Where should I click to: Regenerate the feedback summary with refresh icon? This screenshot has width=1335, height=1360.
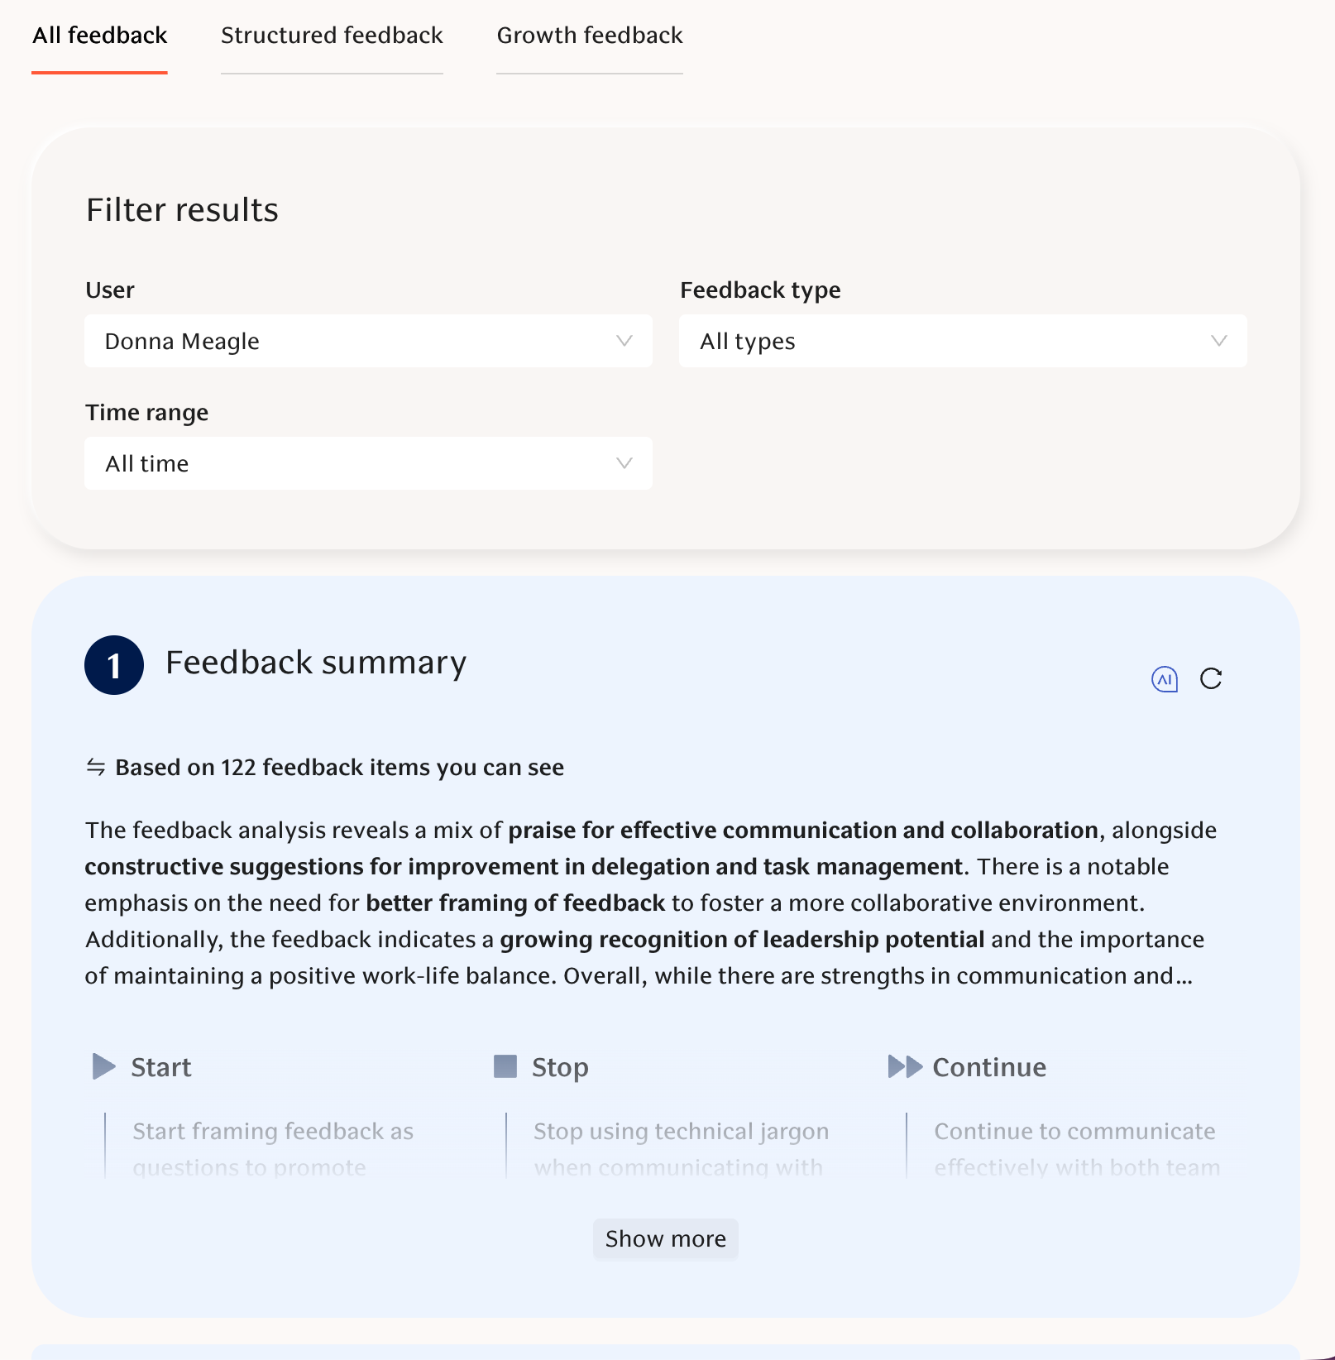[1211, 679]
